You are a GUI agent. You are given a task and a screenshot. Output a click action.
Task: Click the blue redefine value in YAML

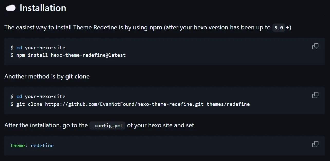(x=42, y=145)
